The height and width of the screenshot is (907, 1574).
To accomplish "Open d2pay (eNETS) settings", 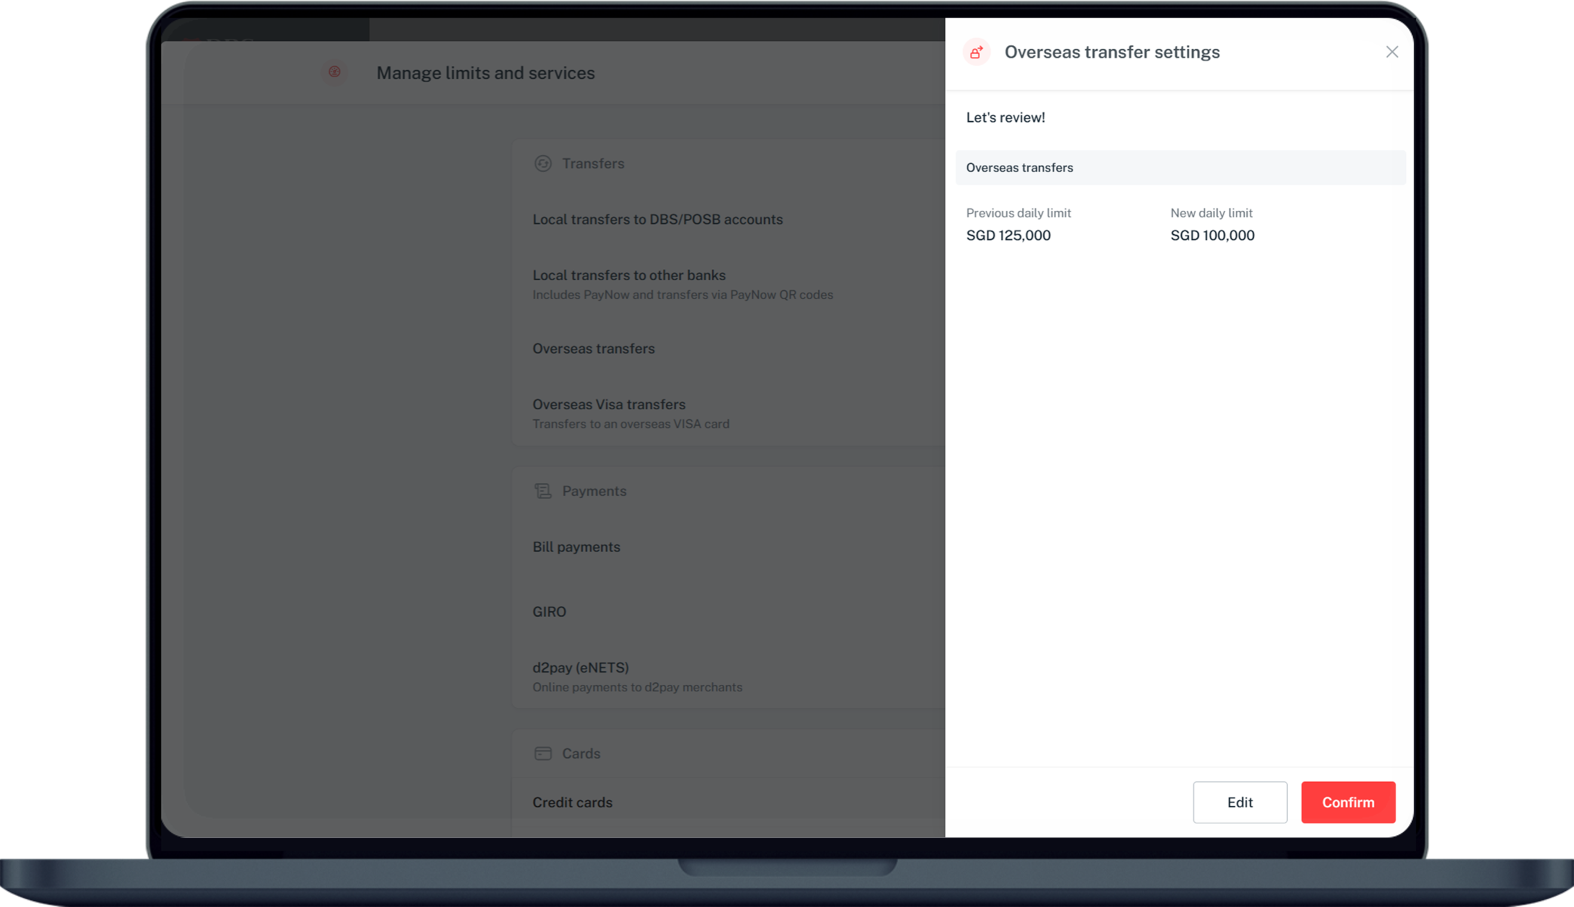I will 580,668.
